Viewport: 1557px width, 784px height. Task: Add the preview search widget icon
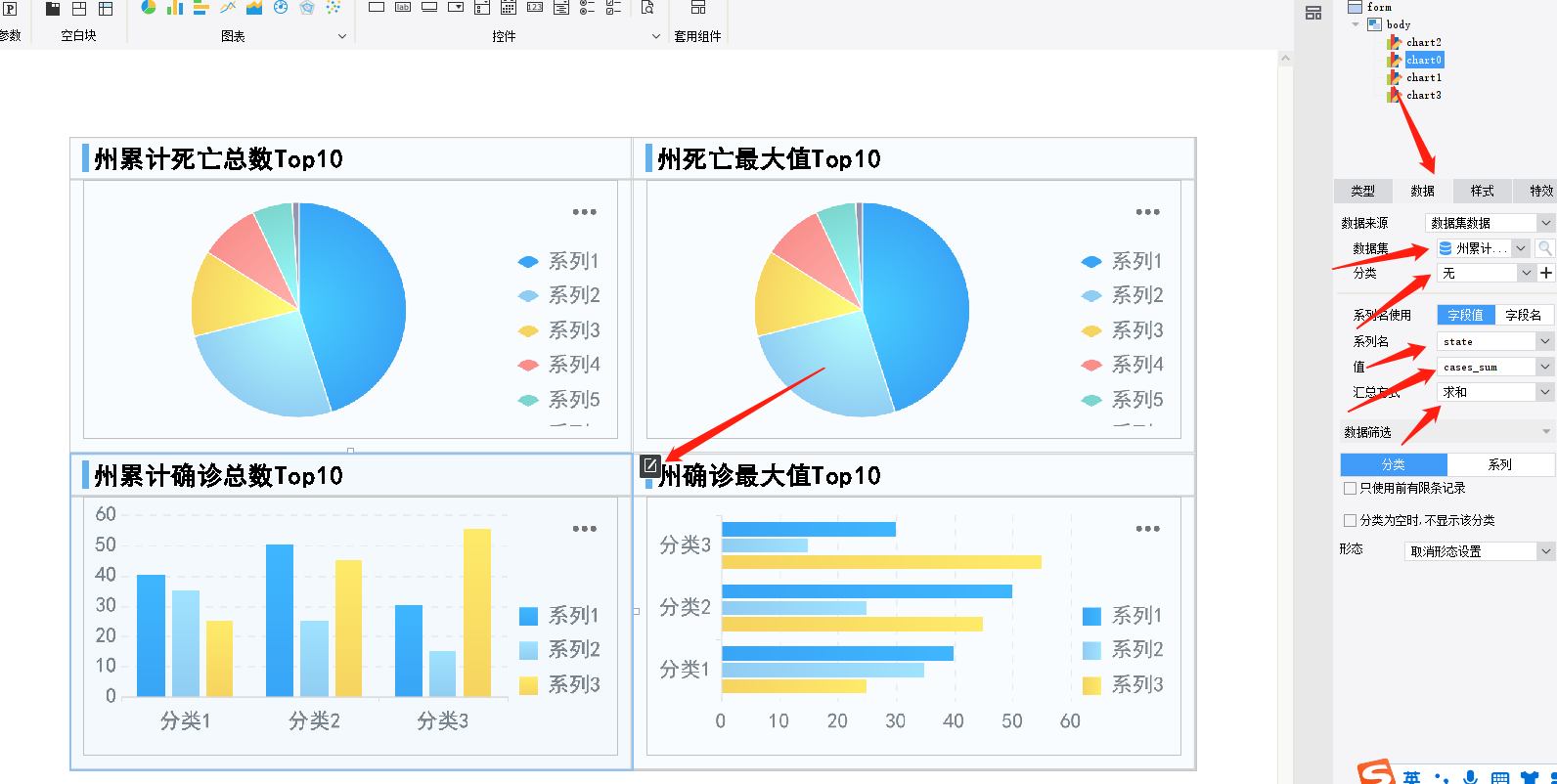tap(647, 8)
